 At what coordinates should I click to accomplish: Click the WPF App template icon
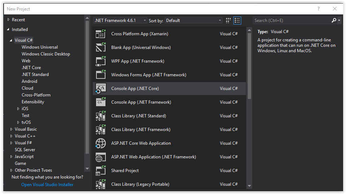pyautogui.click(x=101, y=61)
